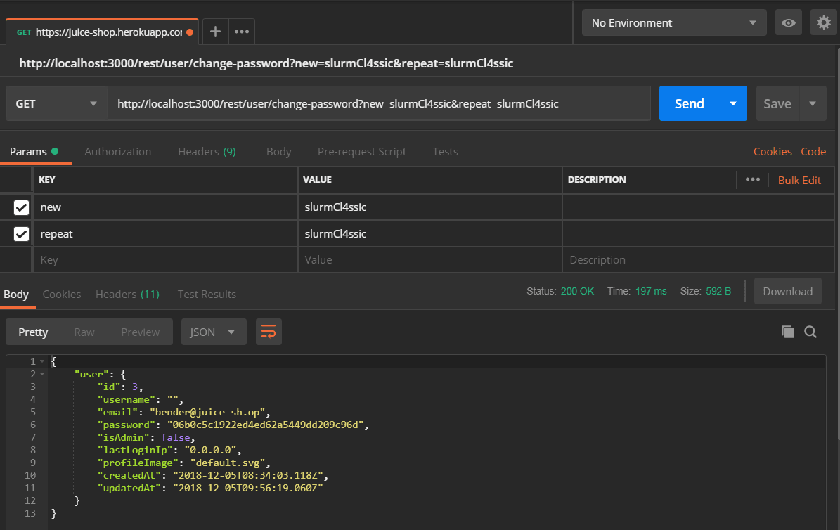The height and width of the screenshot is (530, 840).
Task: Click value cell of "new" parameter
Action: [x=430, y=207]
